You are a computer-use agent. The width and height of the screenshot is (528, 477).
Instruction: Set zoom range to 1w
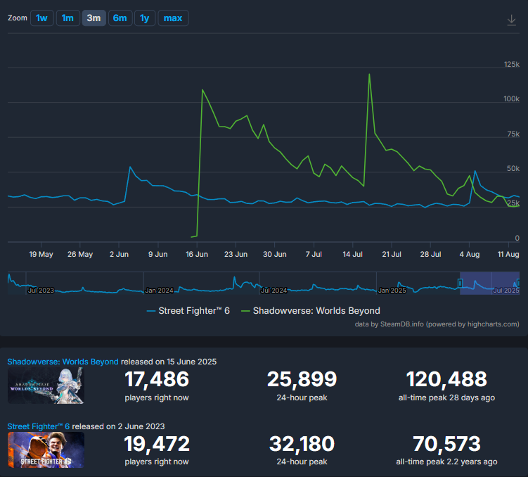click(41, 18)
